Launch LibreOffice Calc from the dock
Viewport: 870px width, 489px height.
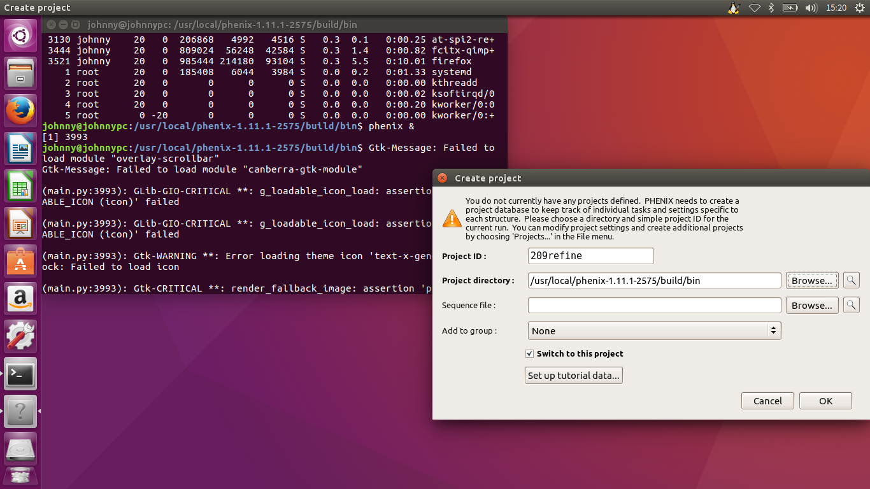pos(20,187)
